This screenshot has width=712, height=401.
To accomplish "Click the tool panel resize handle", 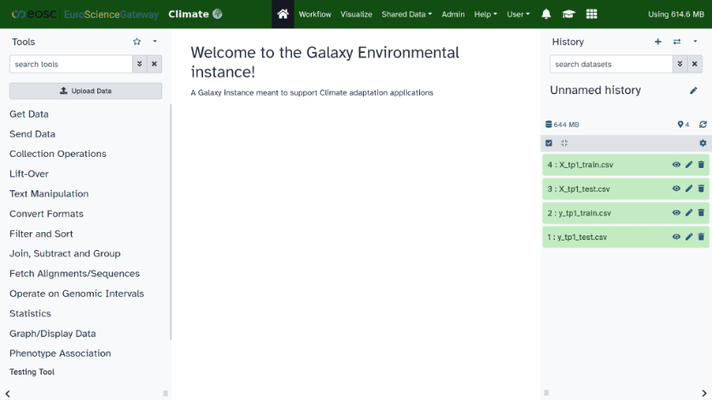I will click(x=166, y=393).
